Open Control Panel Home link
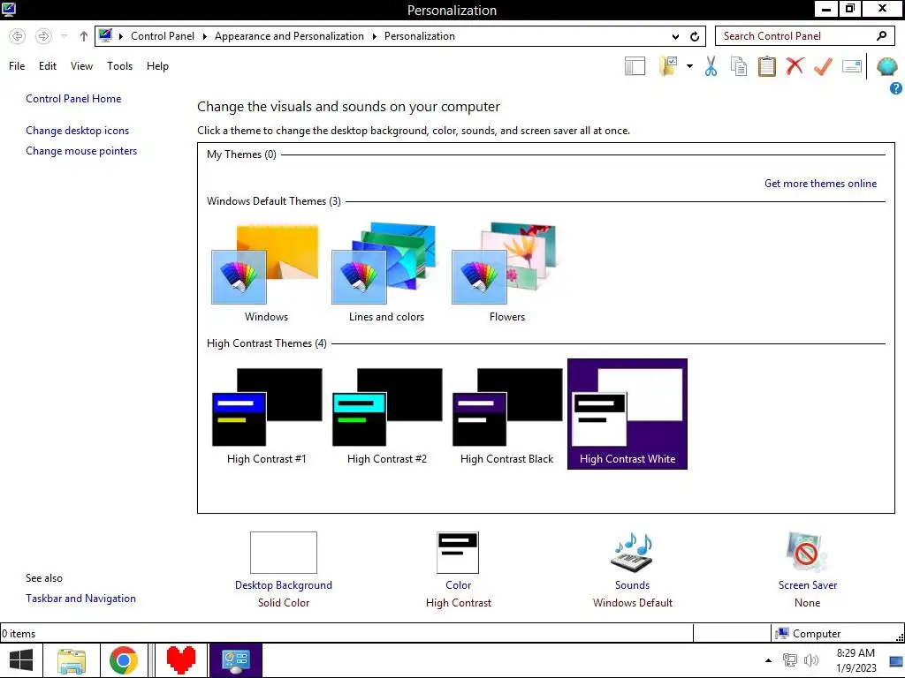Viewport: 905px width, 678px height. (73, 99)
